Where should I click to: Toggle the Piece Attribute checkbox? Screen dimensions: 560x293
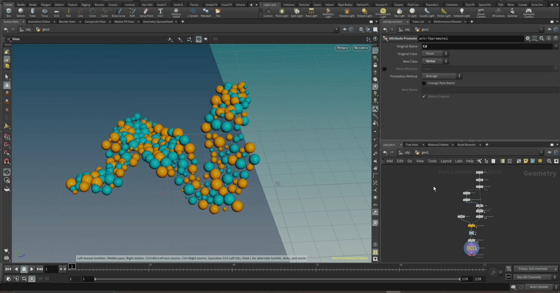pos(384,69)
